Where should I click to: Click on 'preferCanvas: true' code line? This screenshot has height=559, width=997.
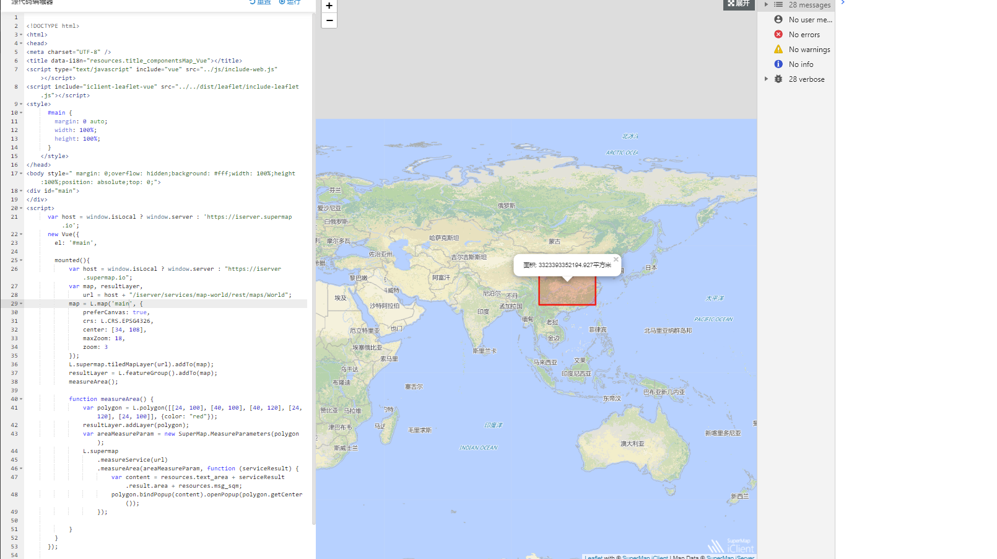116,312
